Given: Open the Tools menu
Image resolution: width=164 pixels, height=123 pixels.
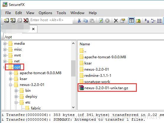Looking at the screenshot, I should pos(61,13).
